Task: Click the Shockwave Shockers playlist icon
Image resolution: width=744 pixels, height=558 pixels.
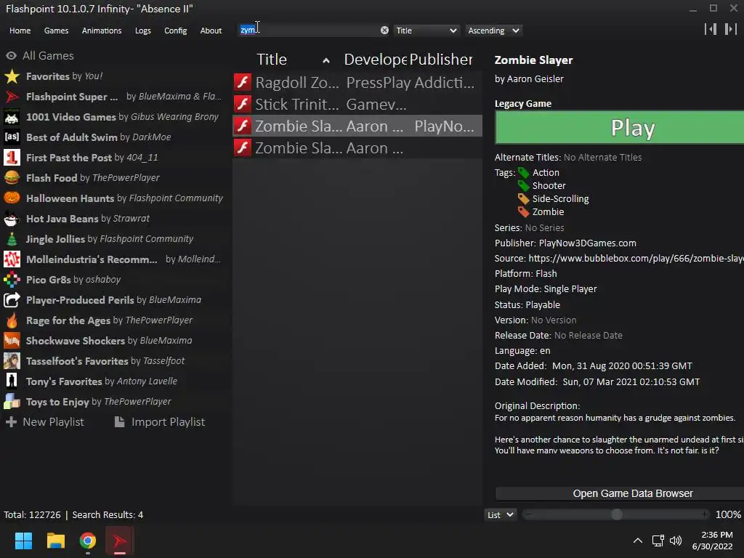Action: click(x=12, y=341)
